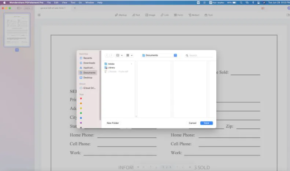Open the Window menu
The height and width of the screenshot is (171, 290).
point(89,3)
